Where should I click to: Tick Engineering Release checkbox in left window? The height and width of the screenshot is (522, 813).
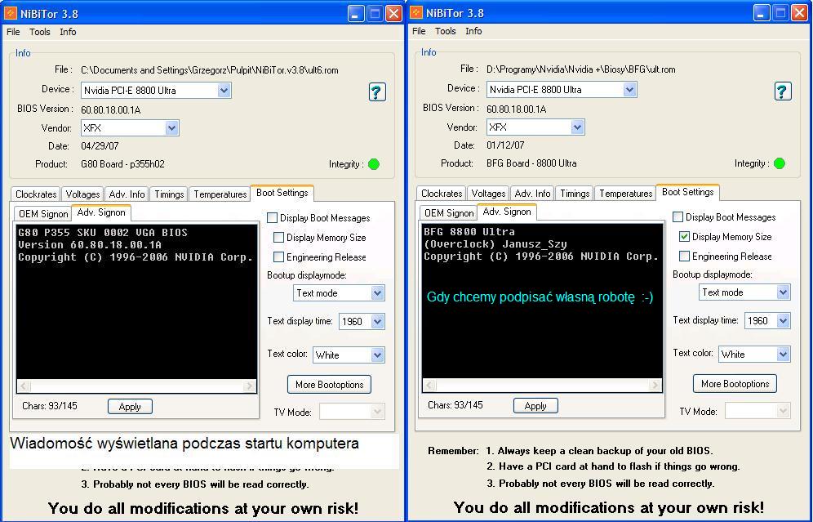click(278, 257)
